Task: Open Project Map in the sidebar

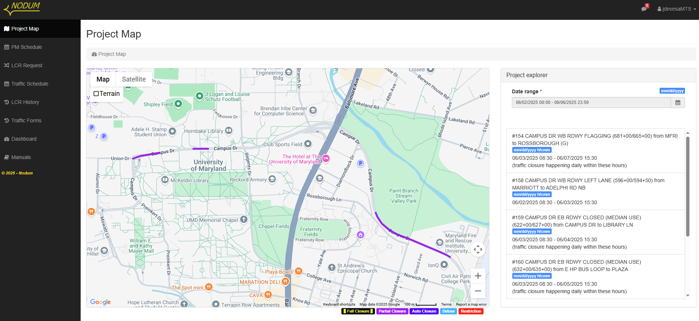Action: (x=40, y=29)
